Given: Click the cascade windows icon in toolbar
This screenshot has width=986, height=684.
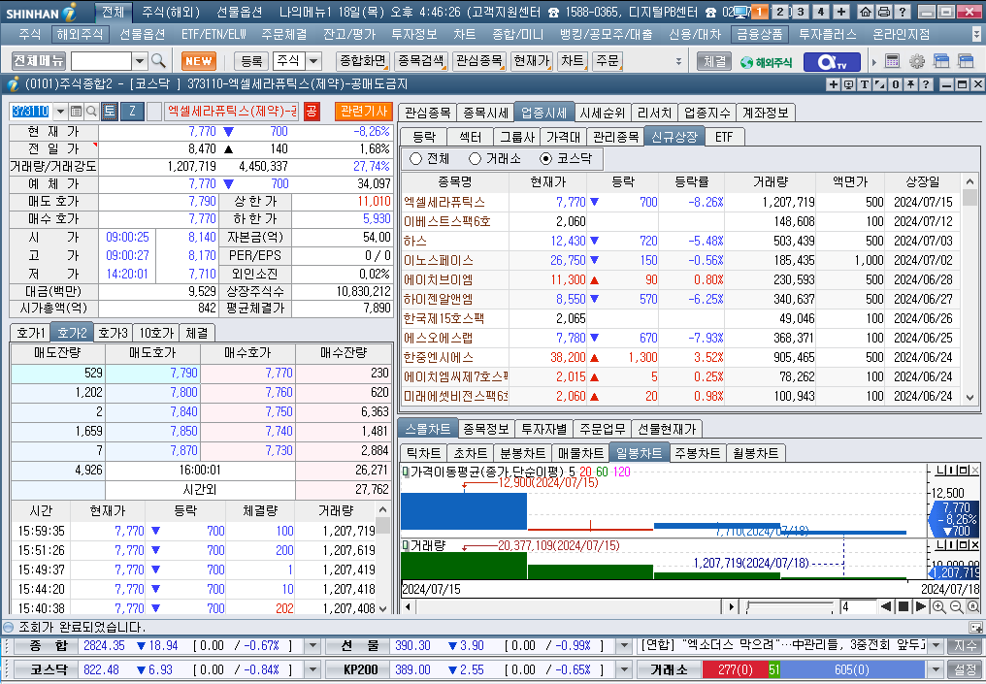Looking at the screenshot, I should coord(941,61).
